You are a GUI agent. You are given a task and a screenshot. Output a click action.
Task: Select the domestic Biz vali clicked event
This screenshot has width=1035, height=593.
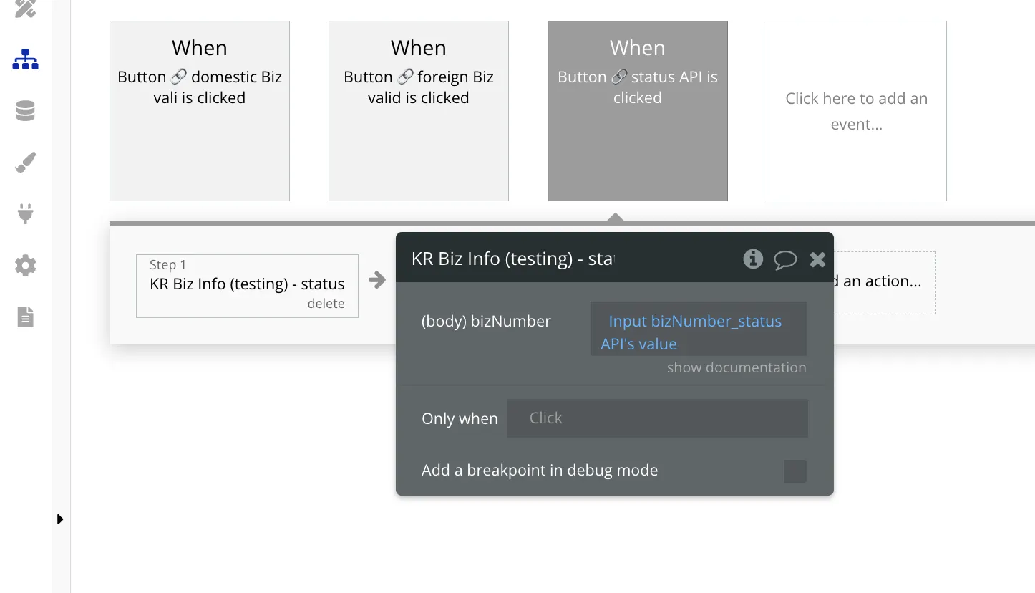click(x=200, y=111)
